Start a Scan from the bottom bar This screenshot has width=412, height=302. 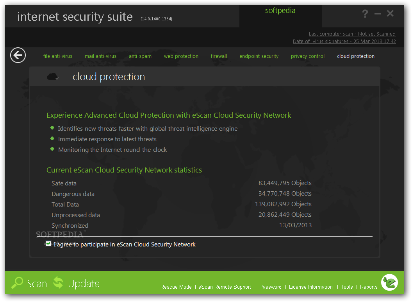[x=37, y=284]
